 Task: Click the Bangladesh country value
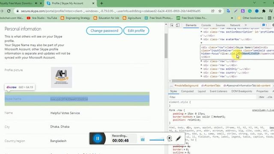[x=58, y=141]
